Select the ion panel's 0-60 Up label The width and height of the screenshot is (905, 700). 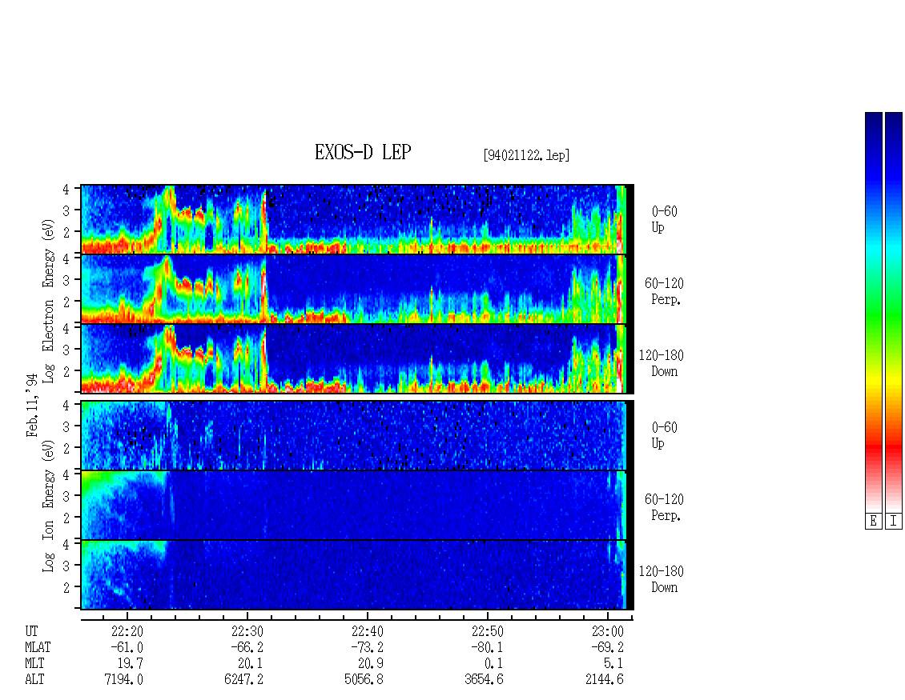[x=664, y=435]
